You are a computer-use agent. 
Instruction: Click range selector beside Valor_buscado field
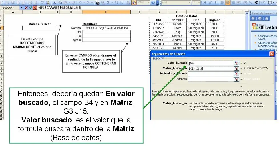(x=236, y=63)
